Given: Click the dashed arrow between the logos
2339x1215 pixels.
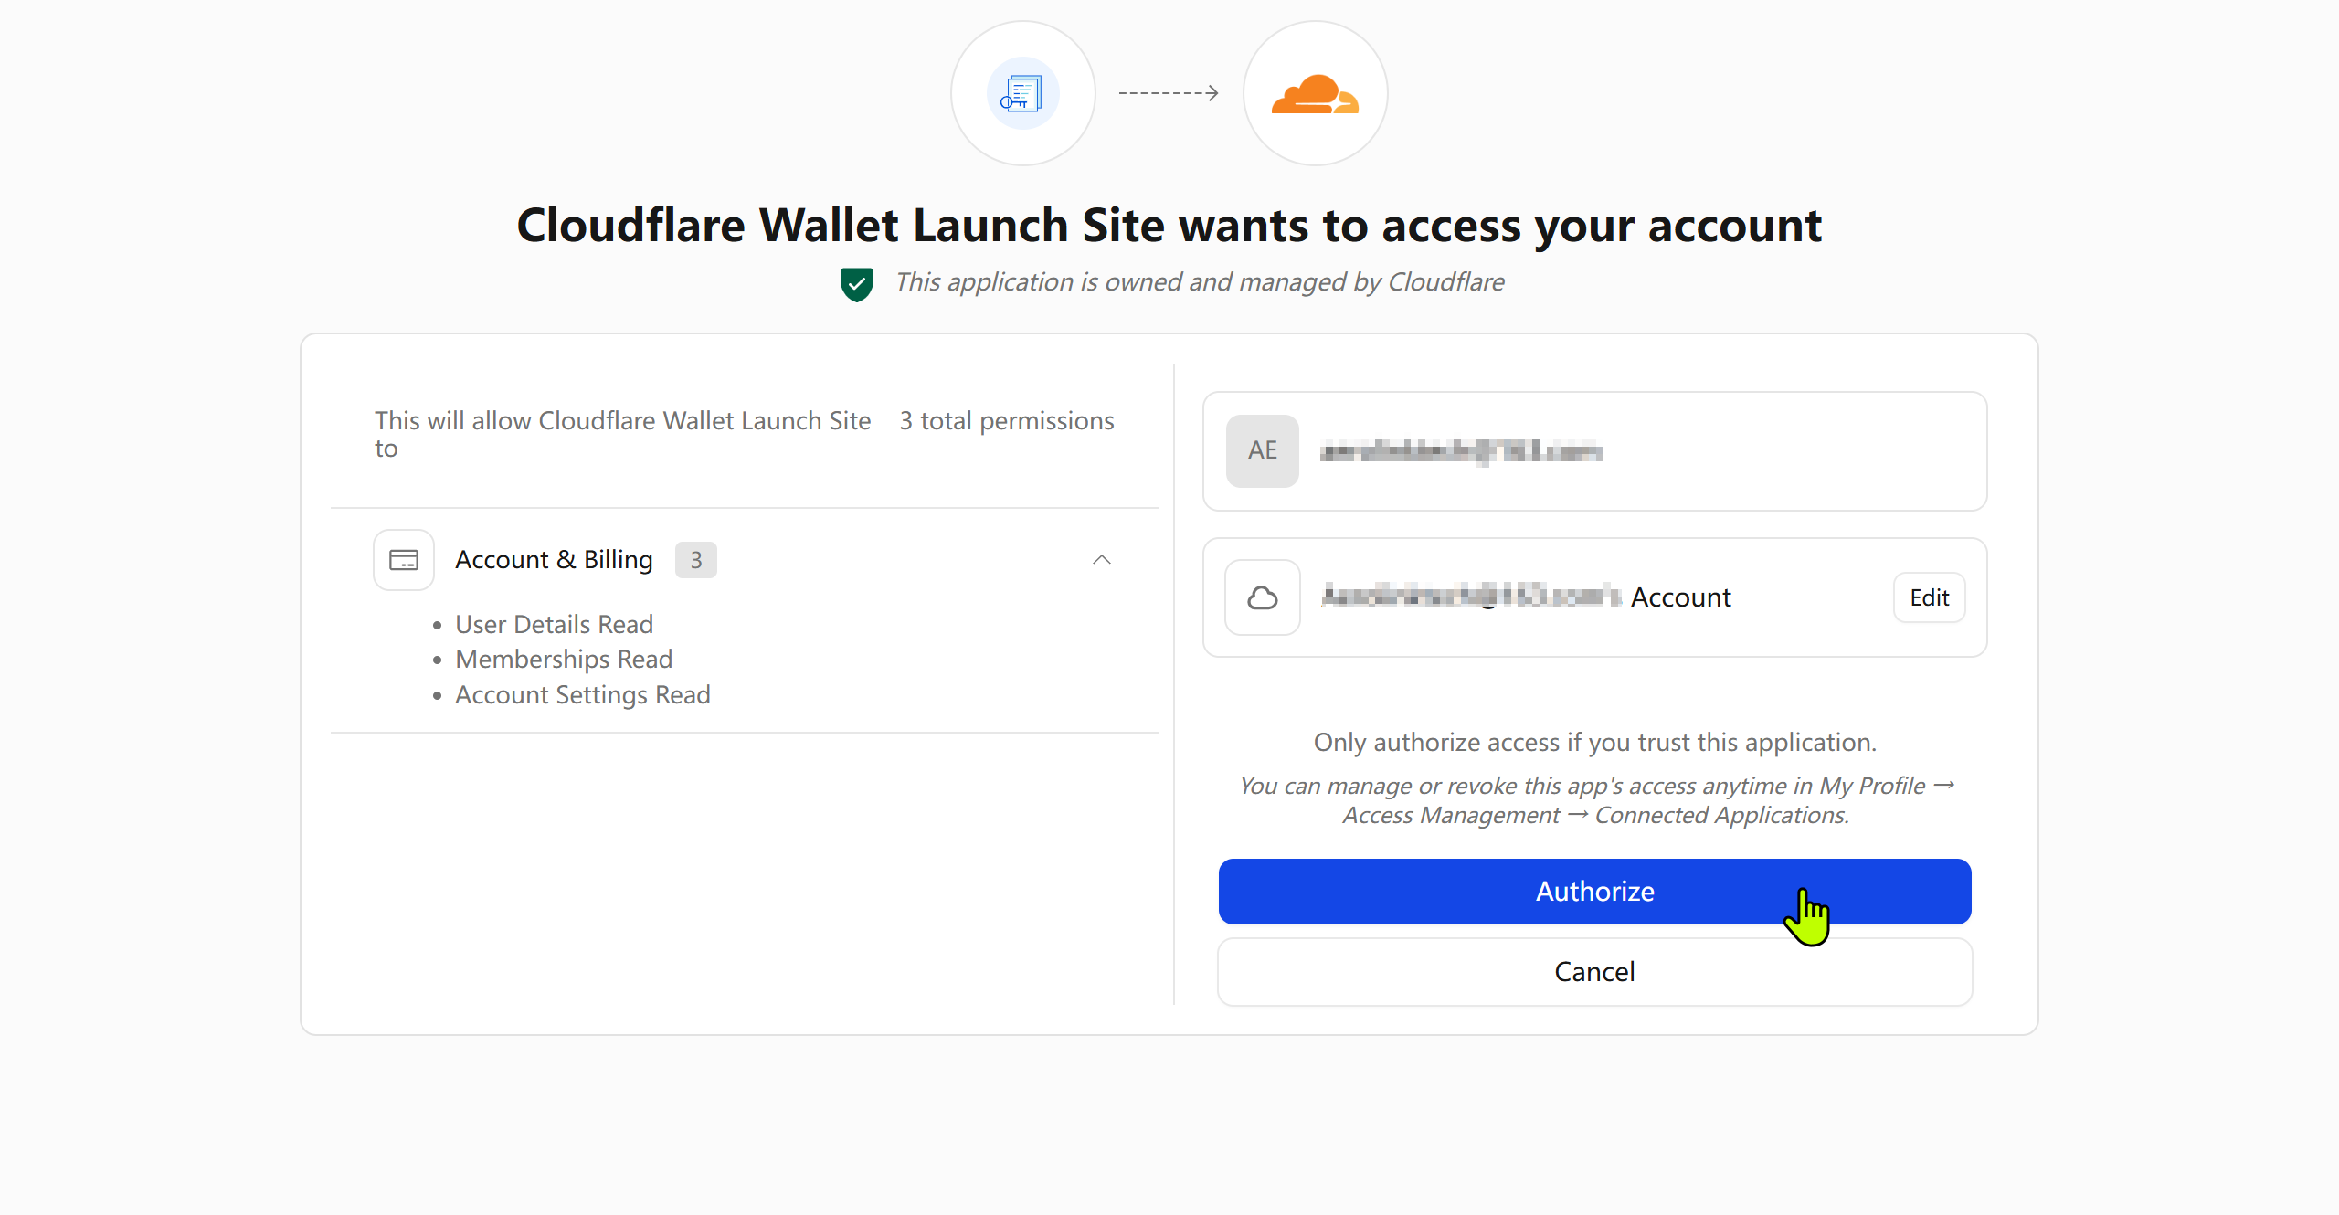Looking at the screenshot, I should [x=1169, y=93].
